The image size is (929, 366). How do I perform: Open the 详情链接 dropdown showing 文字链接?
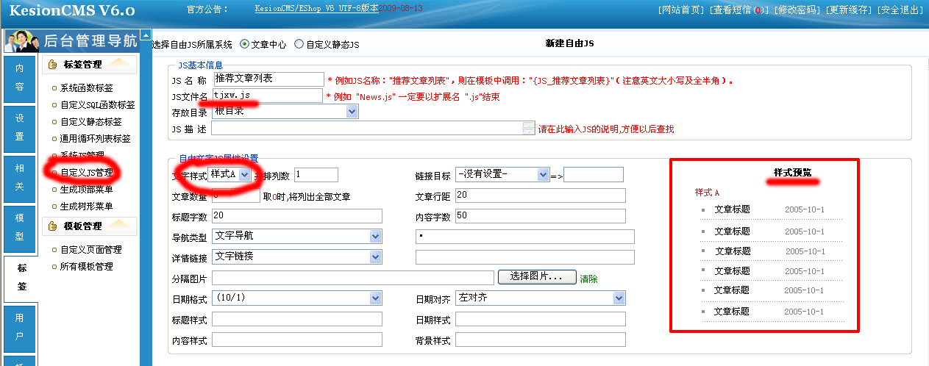pos(296,256)
